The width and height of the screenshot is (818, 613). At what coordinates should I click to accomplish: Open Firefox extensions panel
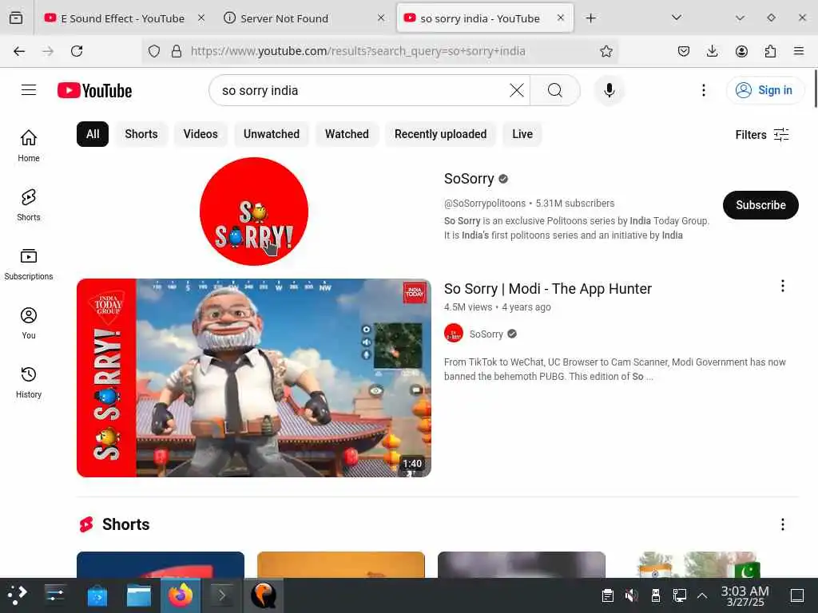[770, 51]
